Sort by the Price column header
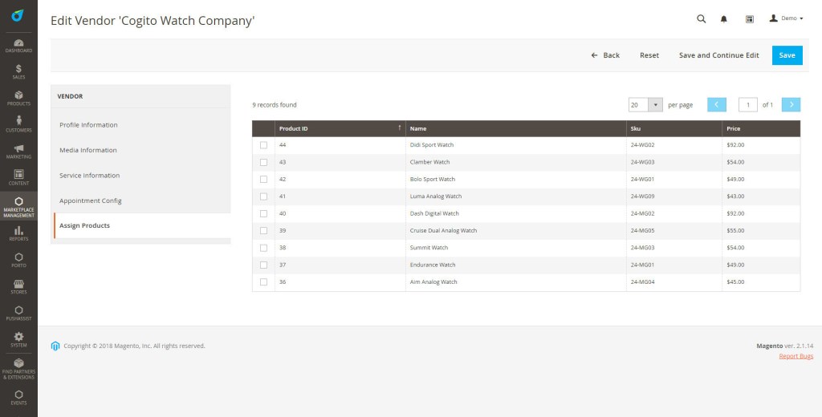The image size is (822, 417). (x=761, y=128)
